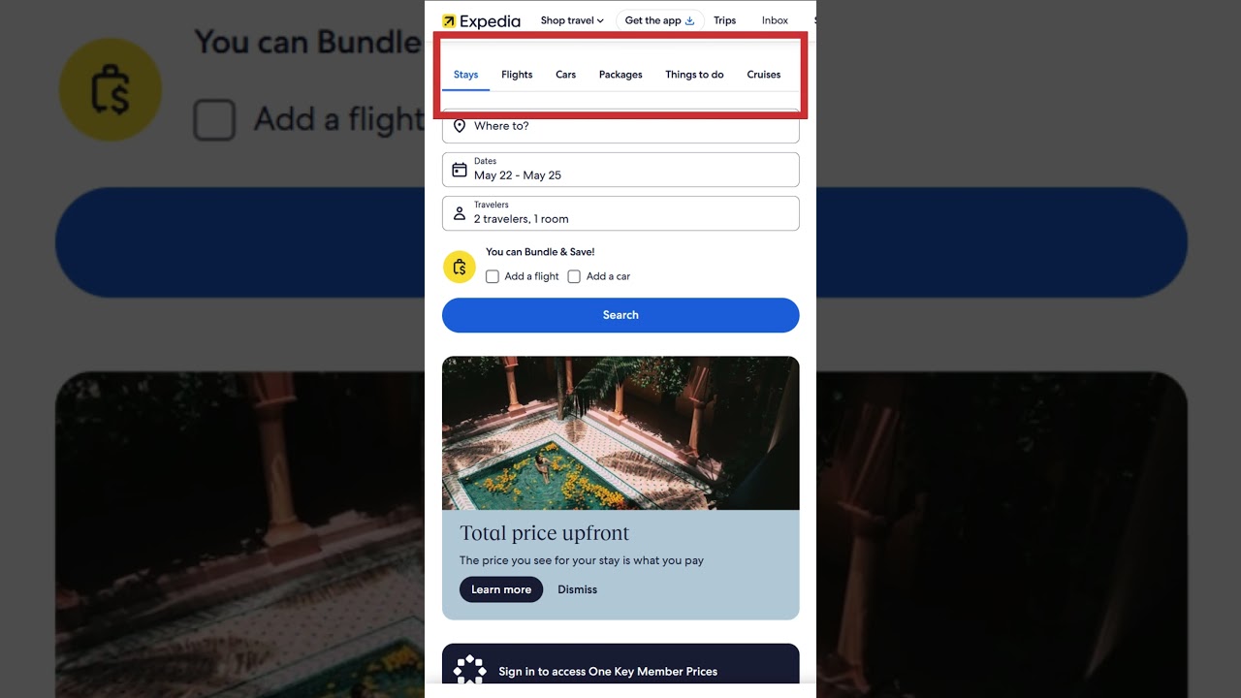Click the download icon in Get the app
Viewport: 1241px width, 698px height.
click(x=690, y=20)
